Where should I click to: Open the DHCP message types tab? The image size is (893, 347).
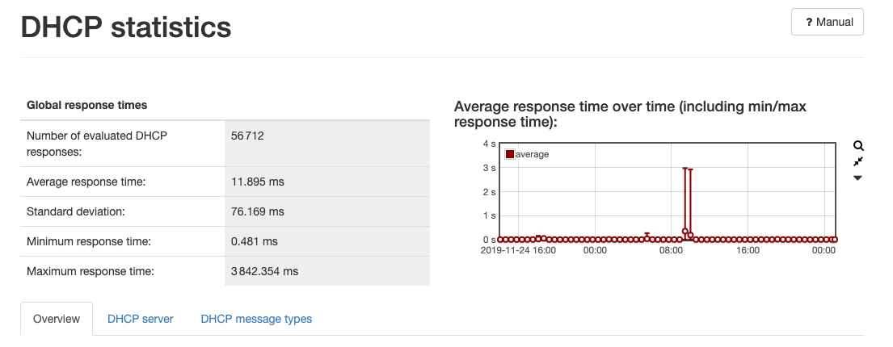point(256,319)
